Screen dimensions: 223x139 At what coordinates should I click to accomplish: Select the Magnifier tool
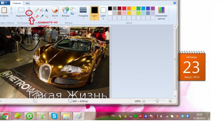(47, 16)
